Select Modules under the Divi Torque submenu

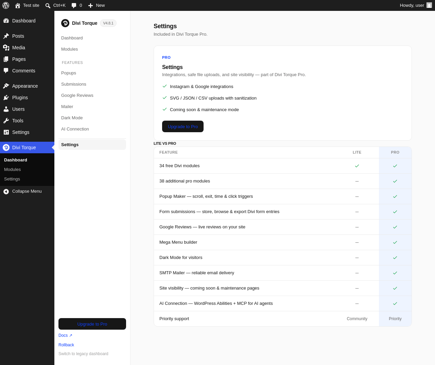pyautogui.click(x=12, y=170)
